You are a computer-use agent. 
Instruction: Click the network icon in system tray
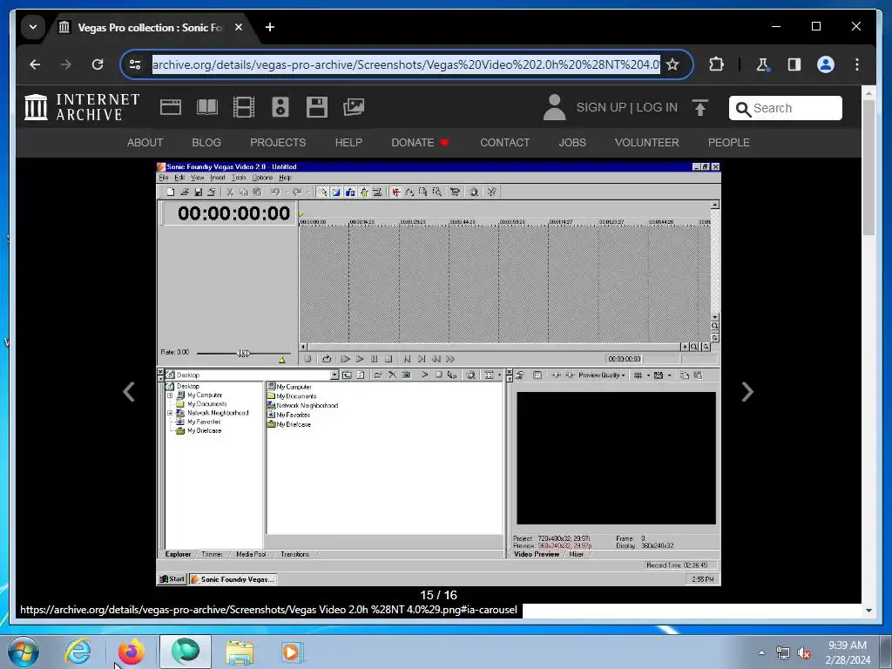click(783, 652)
